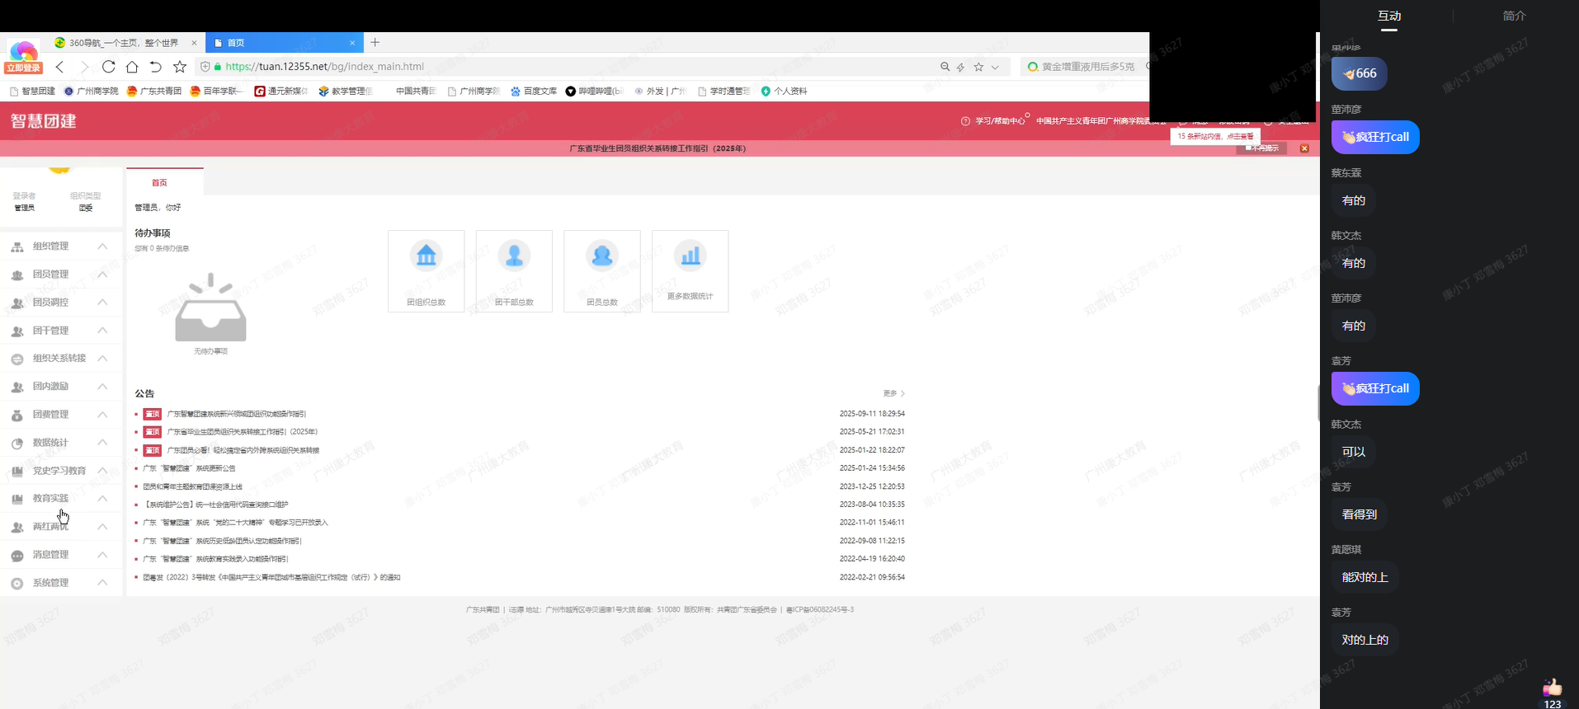
Task: Check the 不再提示 checkbox
Action: pyautogui.click(x=1249, y=148)
